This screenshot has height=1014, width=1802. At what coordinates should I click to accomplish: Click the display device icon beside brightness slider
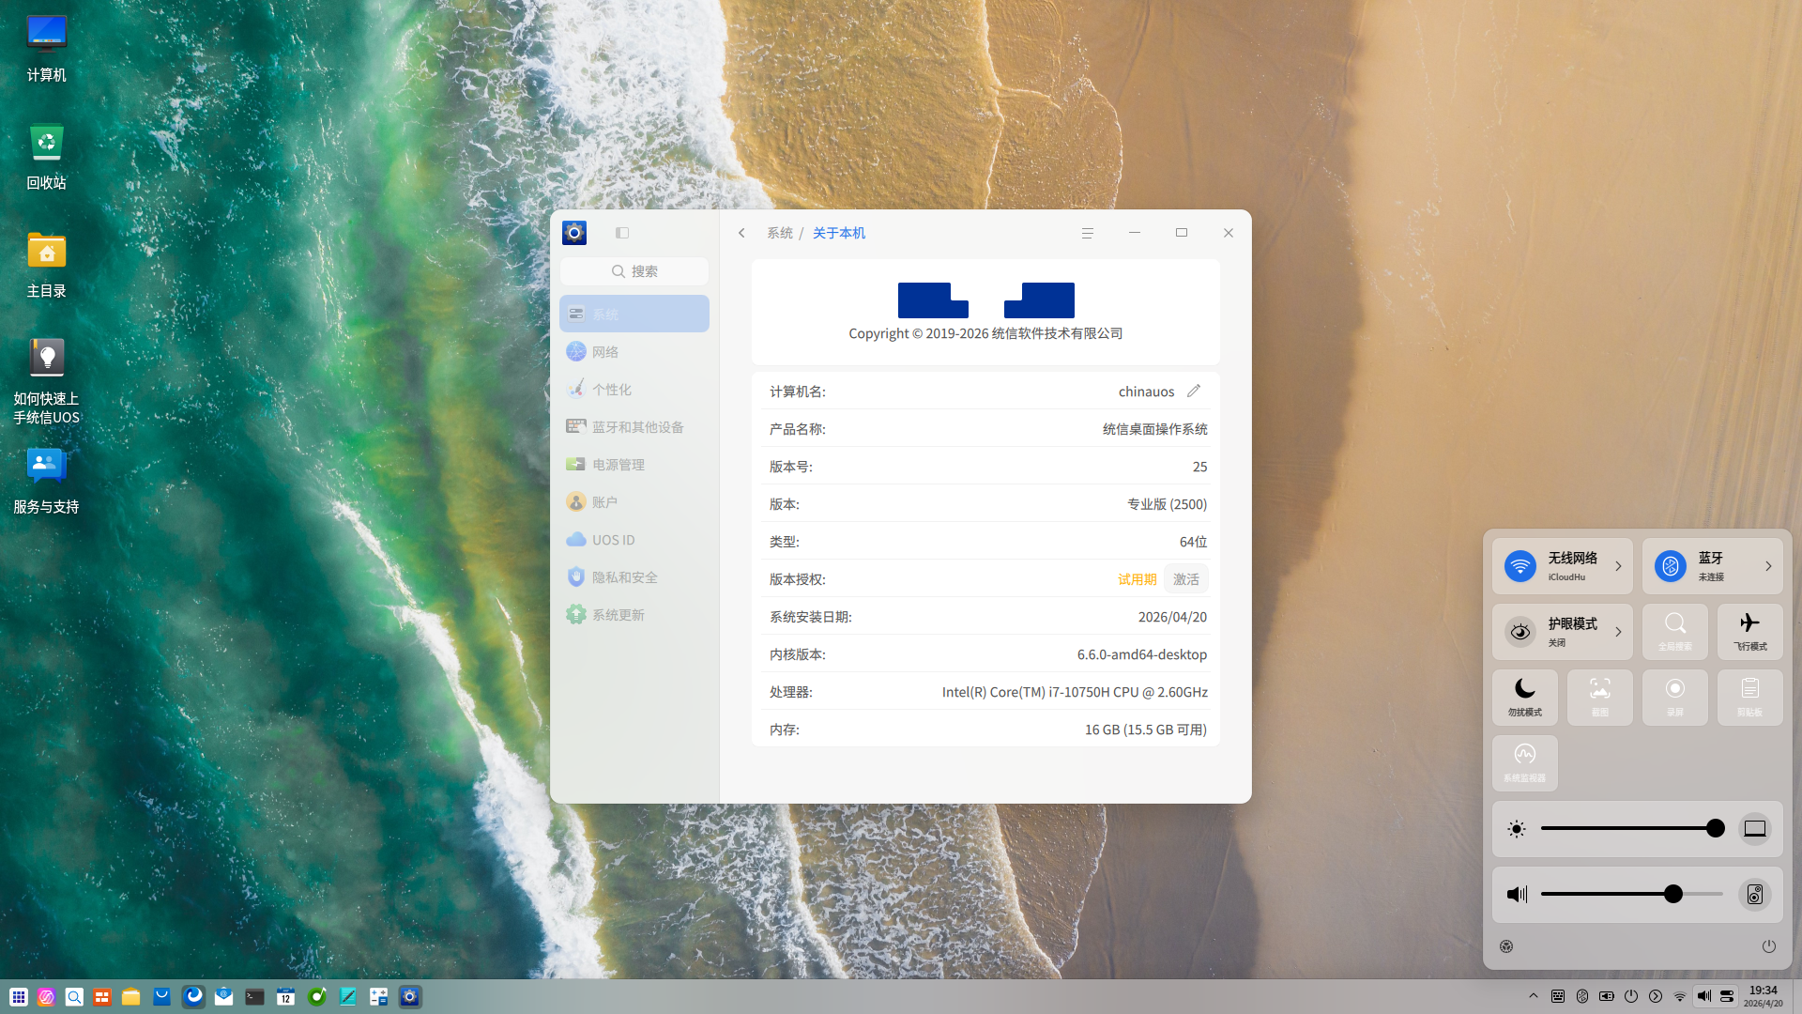(x=1755, y=828)
